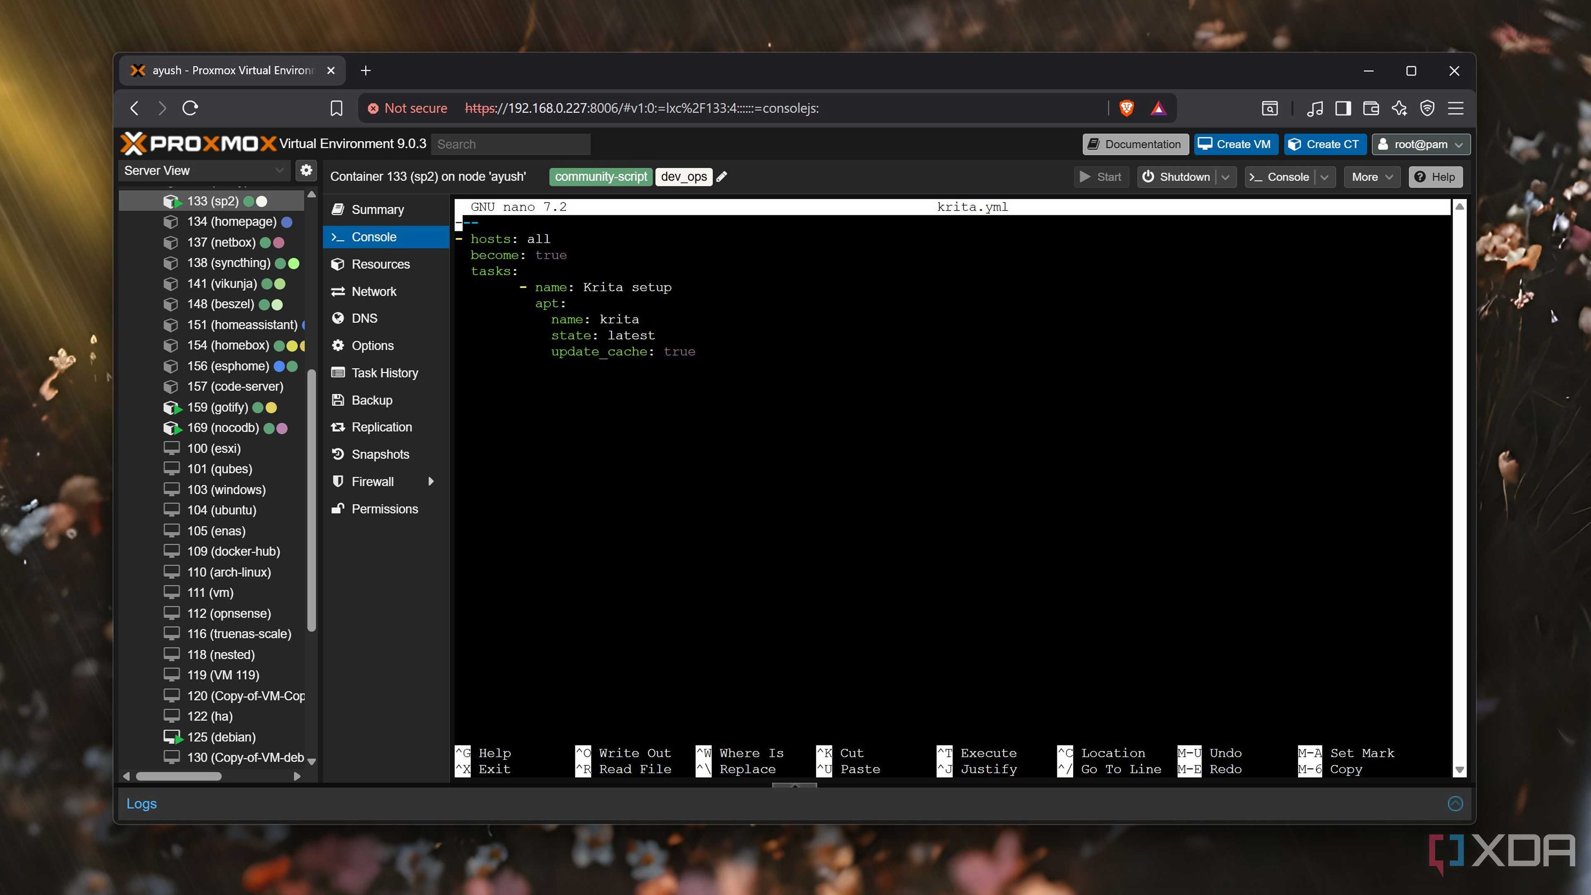
Task: Open the Summary tab
Action: [386, 209]
